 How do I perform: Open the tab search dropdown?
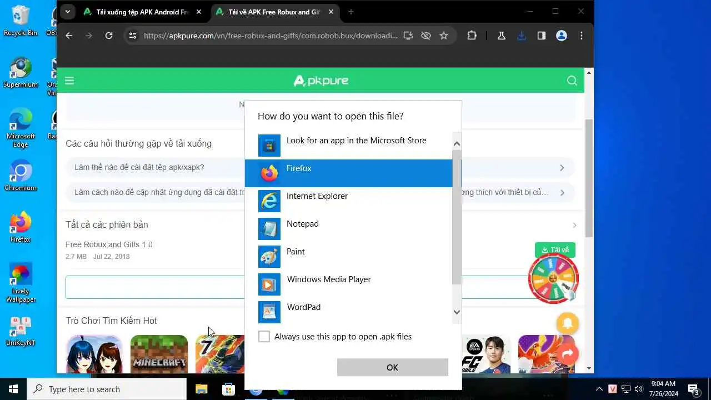[x=67, y=11]
